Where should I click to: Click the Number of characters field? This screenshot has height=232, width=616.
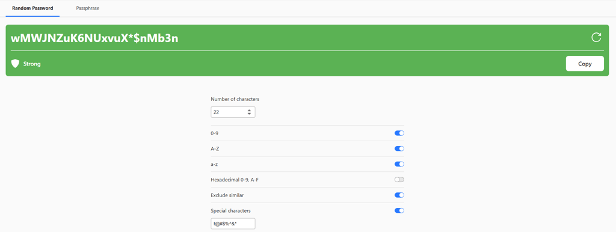pyautogui.click(x=233, y=112)
